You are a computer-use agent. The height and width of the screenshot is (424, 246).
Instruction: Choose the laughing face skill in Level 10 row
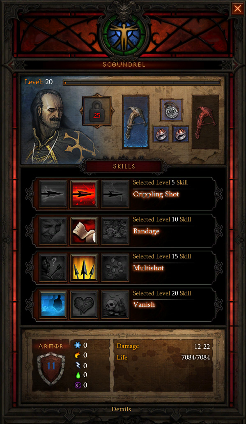[x=53, y=231]
